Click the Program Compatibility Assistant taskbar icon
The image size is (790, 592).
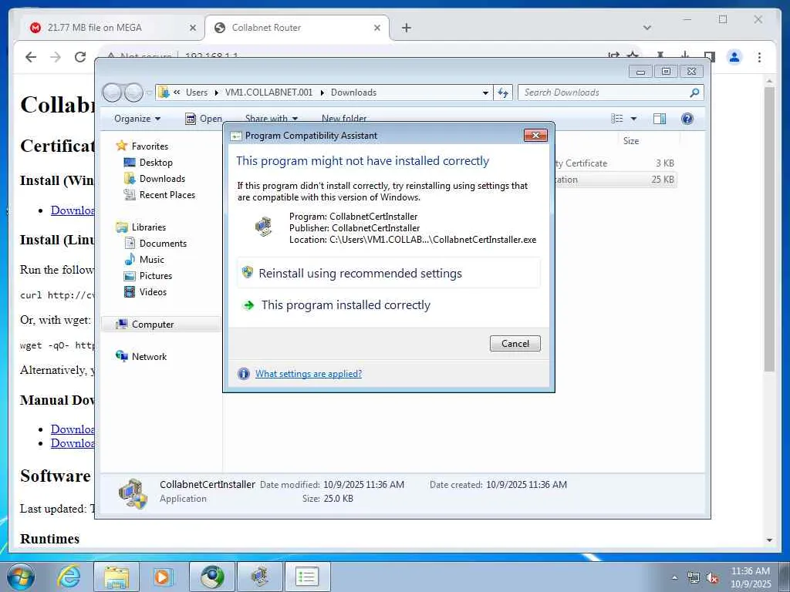[x=307, y=577]
